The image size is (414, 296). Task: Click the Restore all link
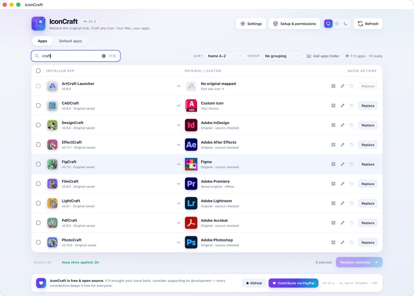click(x=42, y=262)
